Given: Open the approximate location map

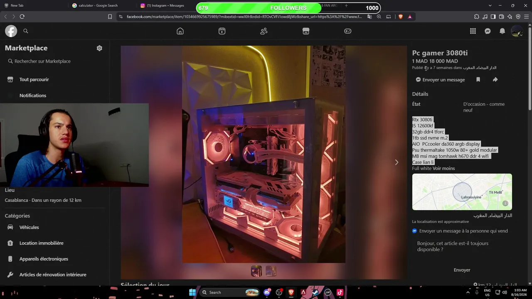Looking at the screenshot, I should tap(462, 192).
